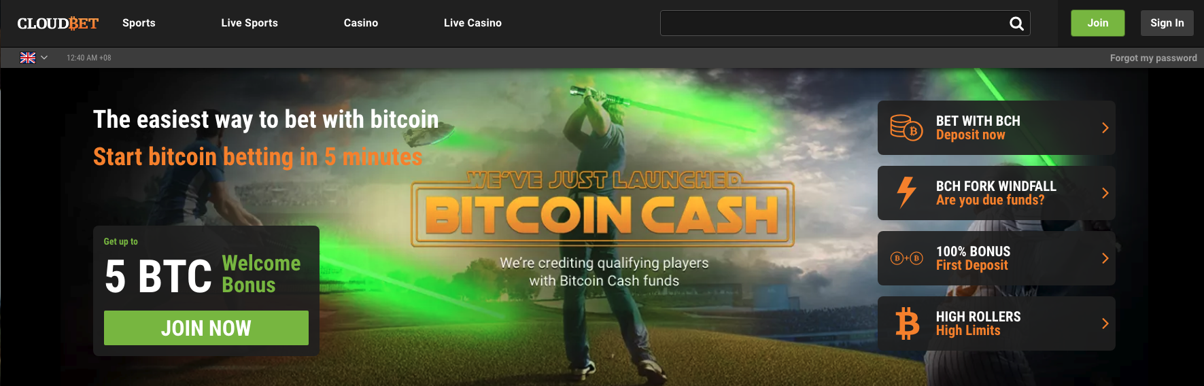The height and width of the screenshot is (386, 1204).
Task: Click the orange bitcoin High Rollers icon
Action: point(907,323)
